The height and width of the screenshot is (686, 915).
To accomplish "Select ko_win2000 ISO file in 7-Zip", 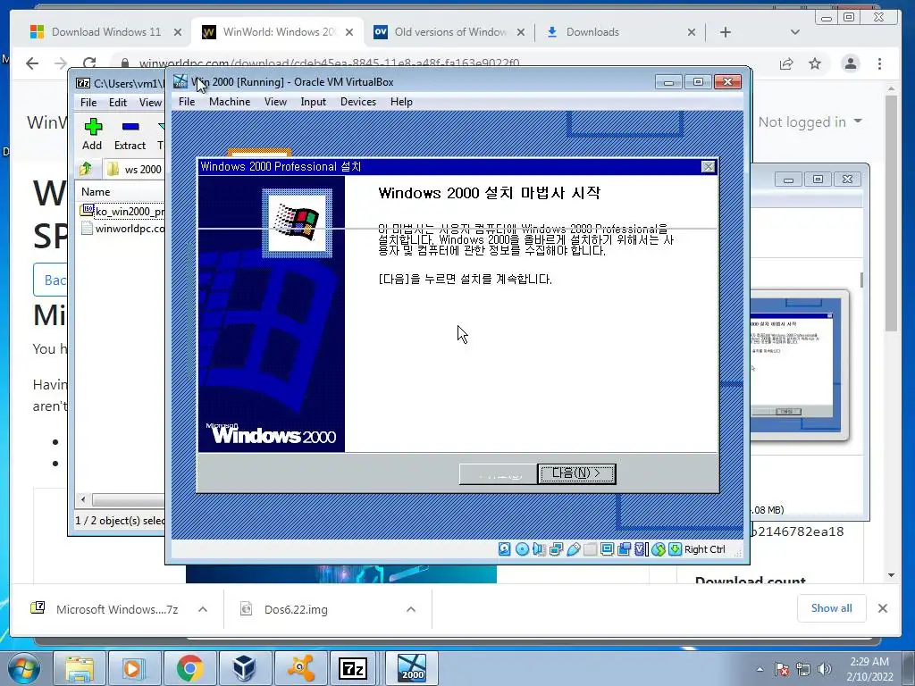I will pyautogui.click(x=123, y=211).
